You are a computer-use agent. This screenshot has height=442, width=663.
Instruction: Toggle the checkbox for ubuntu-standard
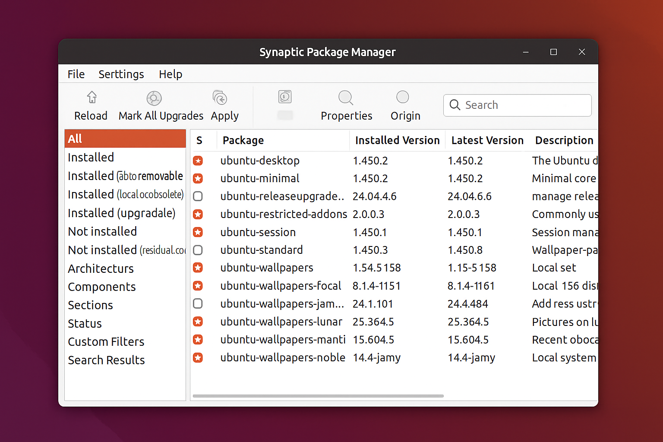pos(198,250)
